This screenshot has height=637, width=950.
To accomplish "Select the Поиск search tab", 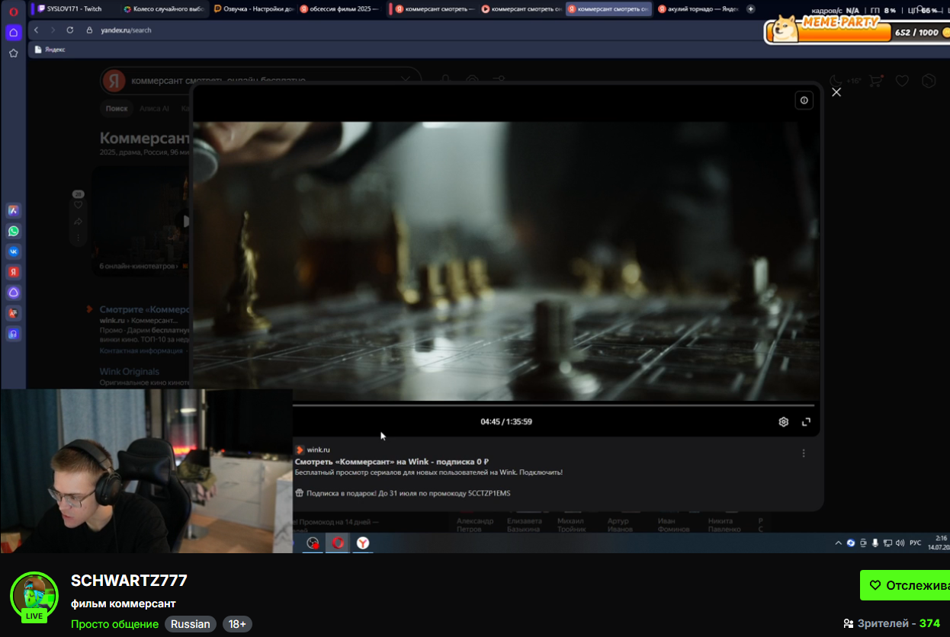I will [117, 108].
